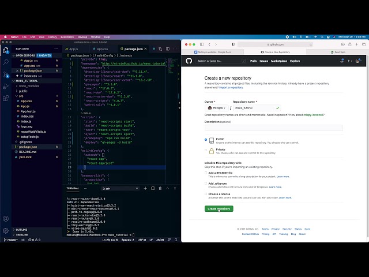The width and height of the screenshot is (369, 277).
Task: Switch to the React App Safari tab
Action: pyautogui.click(x=338, y=52)
